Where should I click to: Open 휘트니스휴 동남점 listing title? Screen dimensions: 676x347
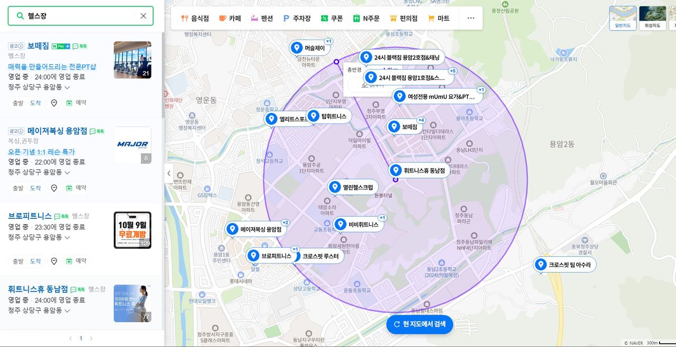pos(38,289)
